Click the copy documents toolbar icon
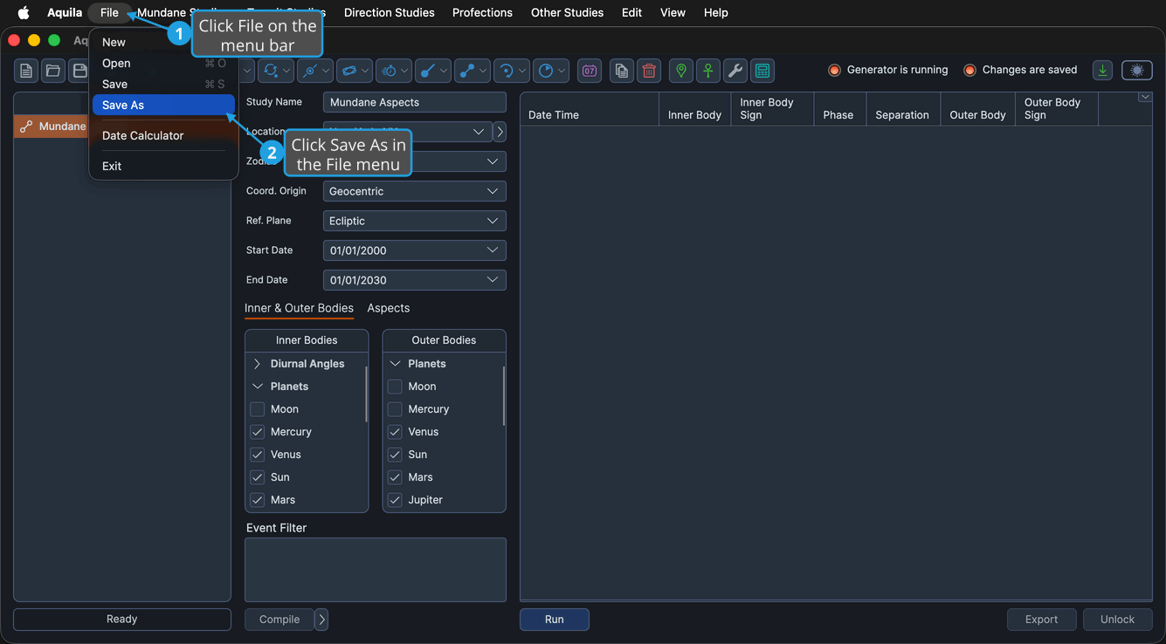This screenshot has width=1166, height=644. tap(622, 71)
